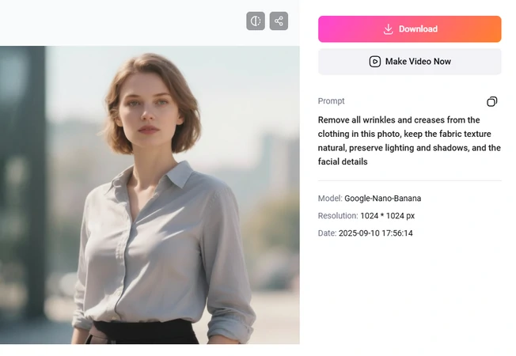Click the video play icon
This screenshot has height=356, width=516.
tap(375, 62)
